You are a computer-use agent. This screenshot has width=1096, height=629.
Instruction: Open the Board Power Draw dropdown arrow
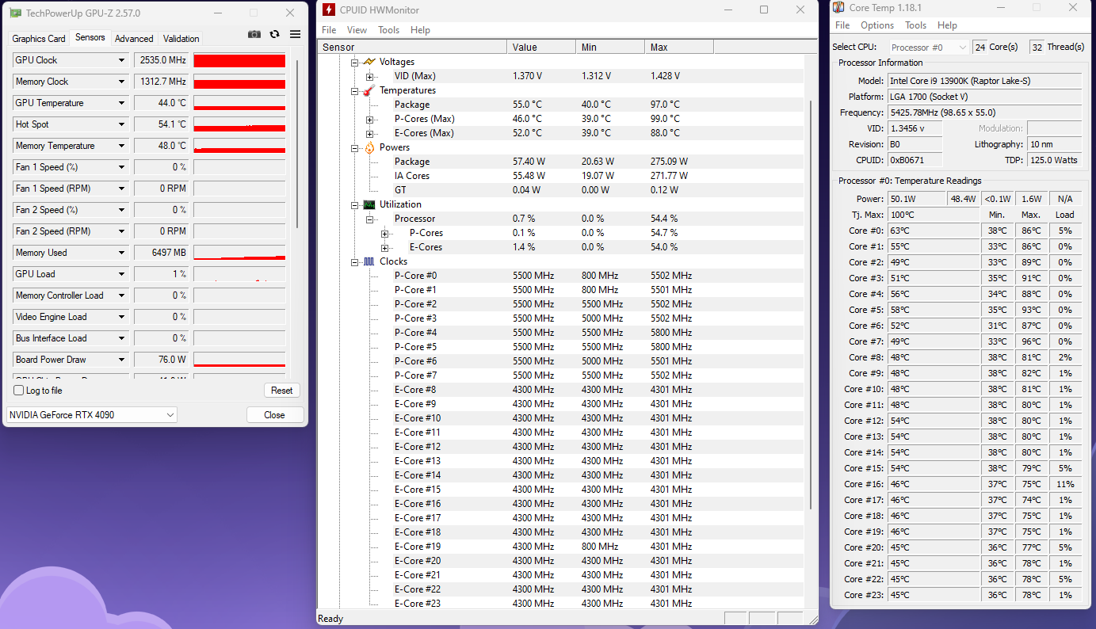pyautogui.click(x=122, y=360)
